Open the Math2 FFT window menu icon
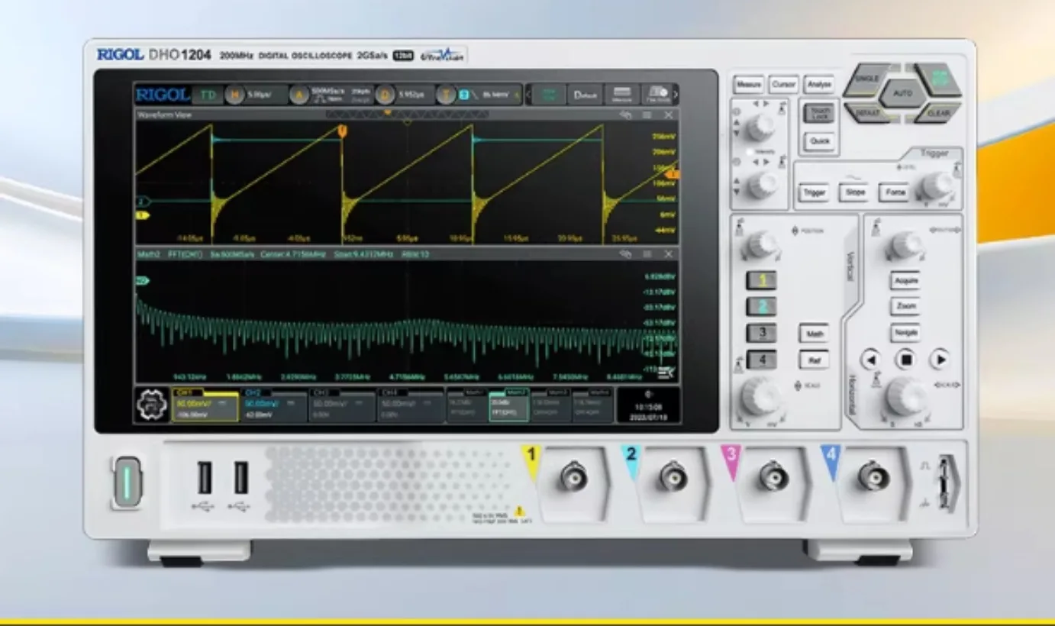 (x=647, y=254)
